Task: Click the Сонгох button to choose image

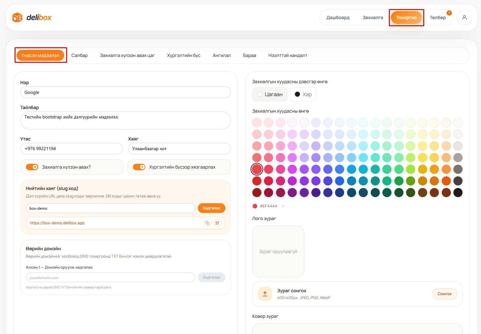Action: point(444,294)
